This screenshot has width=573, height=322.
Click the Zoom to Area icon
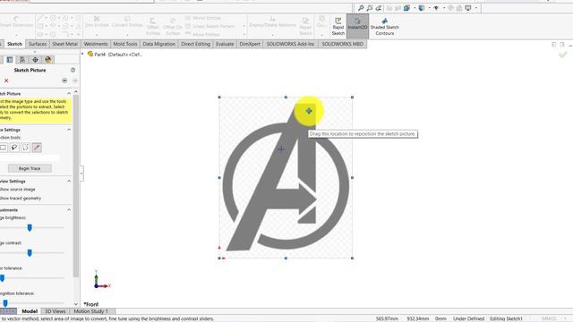coord(370,8)
